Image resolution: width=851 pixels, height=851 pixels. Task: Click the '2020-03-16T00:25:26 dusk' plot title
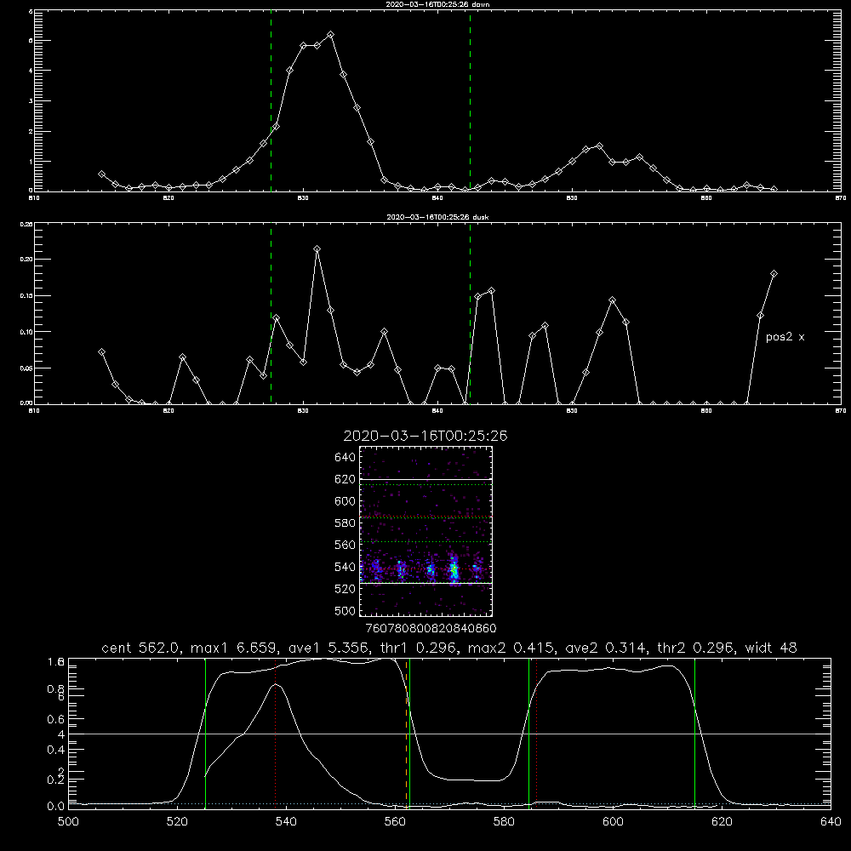(x=437, y=217)
